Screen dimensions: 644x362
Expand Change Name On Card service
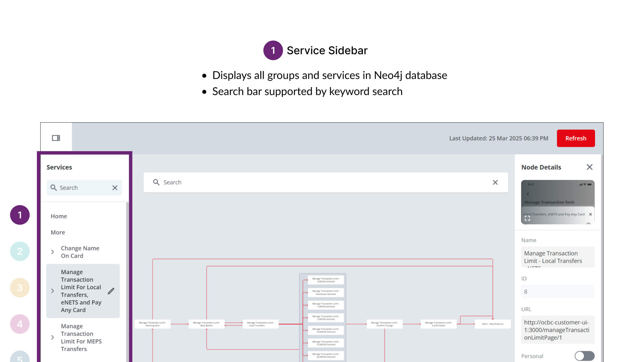[x=53, y=252]
